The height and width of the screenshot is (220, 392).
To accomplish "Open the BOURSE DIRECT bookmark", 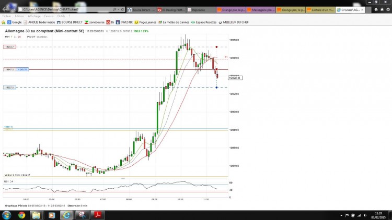I will click(x=70, y=22).
